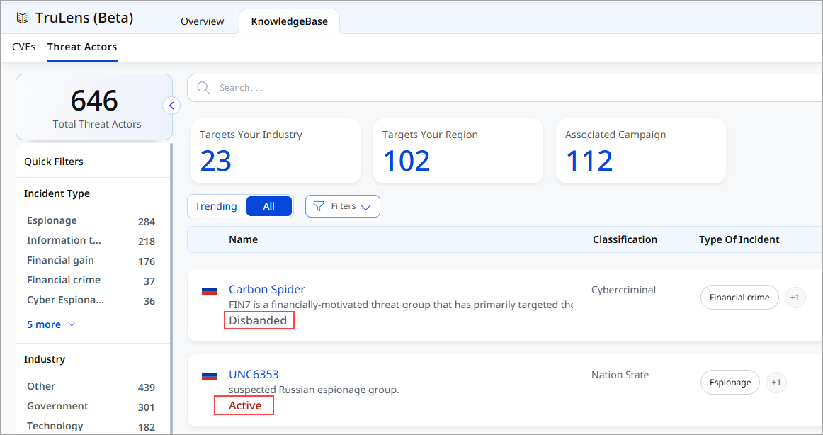Viewport: 823px width, 435px height.
Task: Click the Classification column header
Action: (625, 239)
